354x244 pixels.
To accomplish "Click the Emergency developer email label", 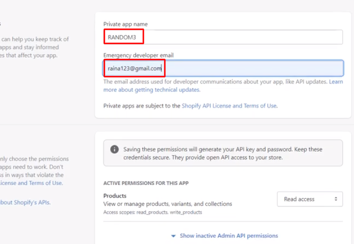I will pyautogui.click(x=138, y=55).
